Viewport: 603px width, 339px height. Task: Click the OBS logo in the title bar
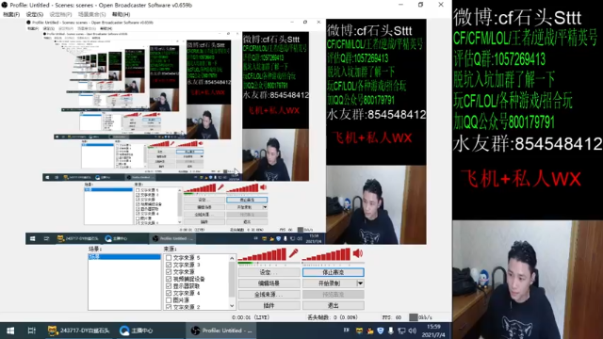[4, 5]
